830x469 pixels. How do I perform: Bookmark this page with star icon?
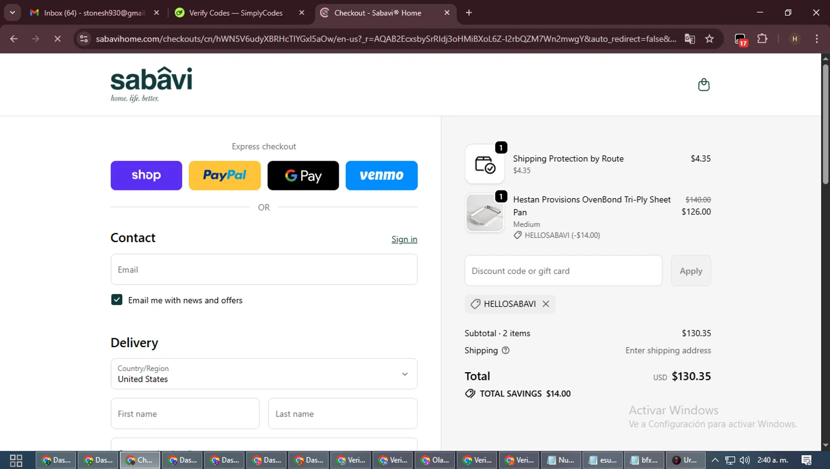pyautogui.click(x=709, y=39)
